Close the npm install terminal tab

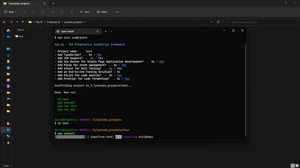(97, 31)
